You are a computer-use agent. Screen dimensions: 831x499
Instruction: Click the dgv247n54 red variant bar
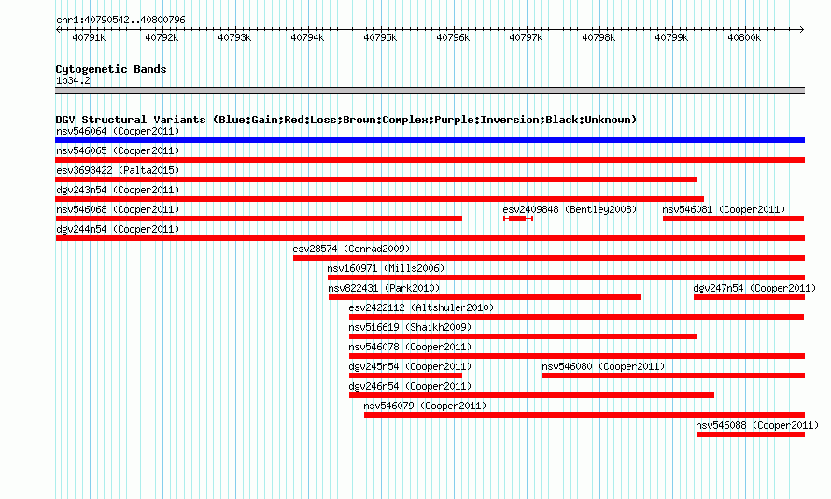750,297
